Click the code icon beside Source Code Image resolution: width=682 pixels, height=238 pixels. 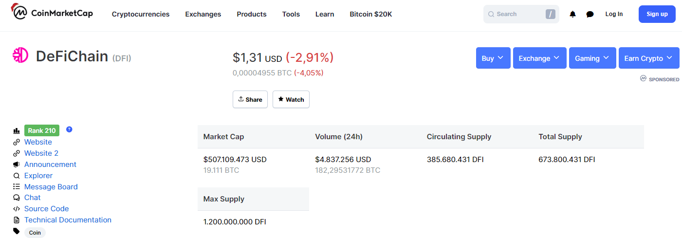click(17, 209)
